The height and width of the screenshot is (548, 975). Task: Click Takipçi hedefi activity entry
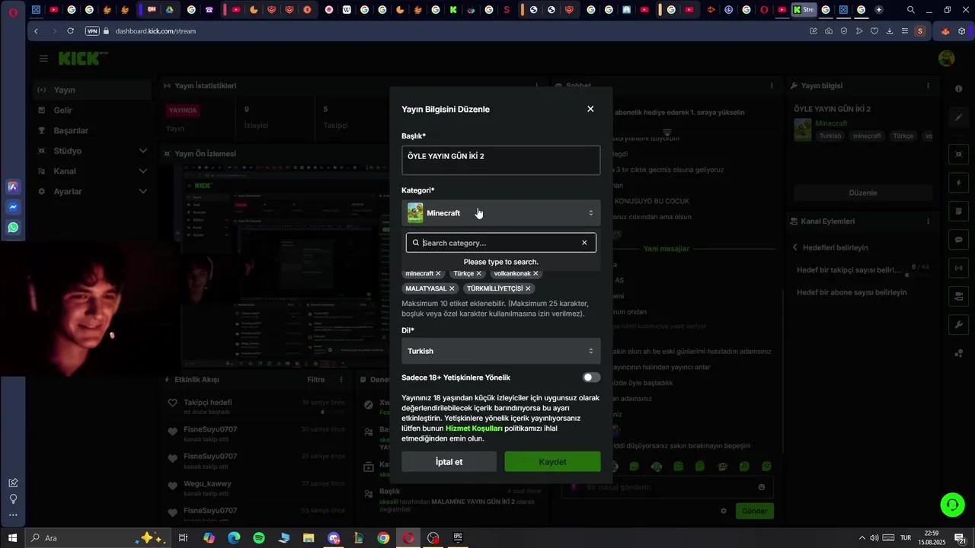tap(256, 406)
